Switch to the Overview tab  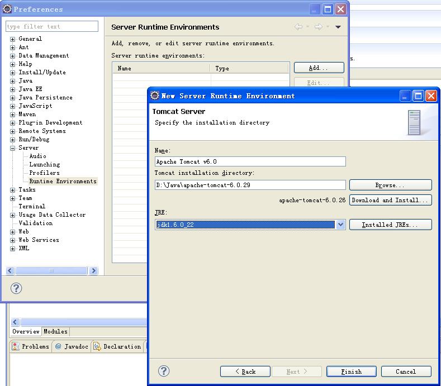[x=26, y=331]
